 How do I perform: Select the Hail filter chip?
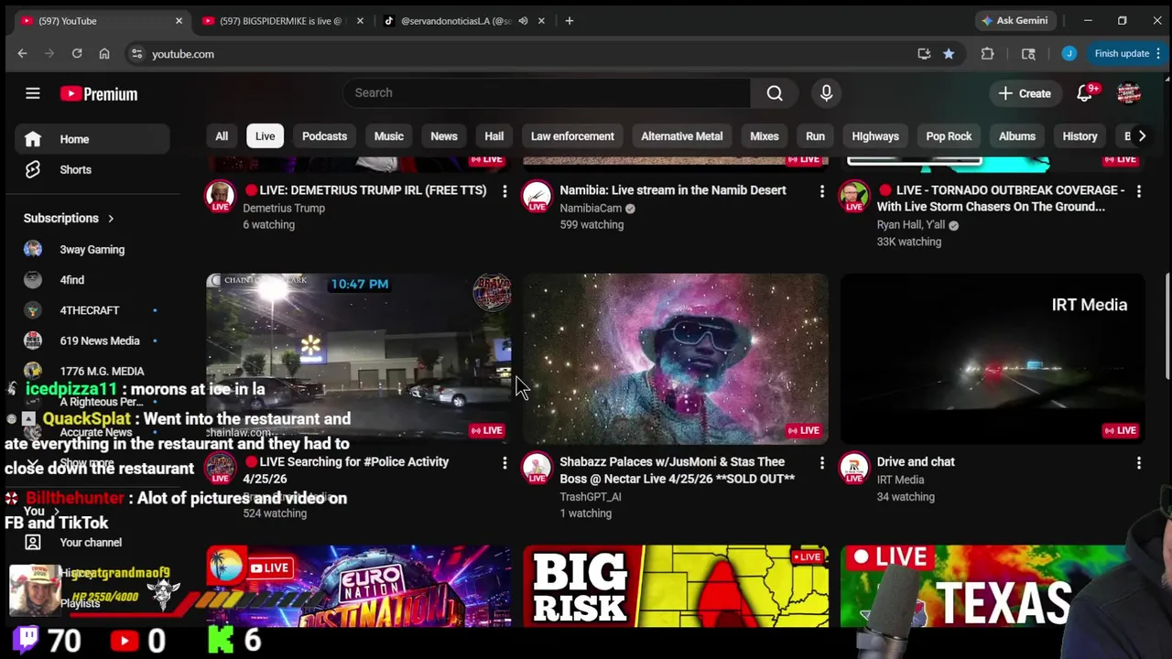(x=494, y=136)
